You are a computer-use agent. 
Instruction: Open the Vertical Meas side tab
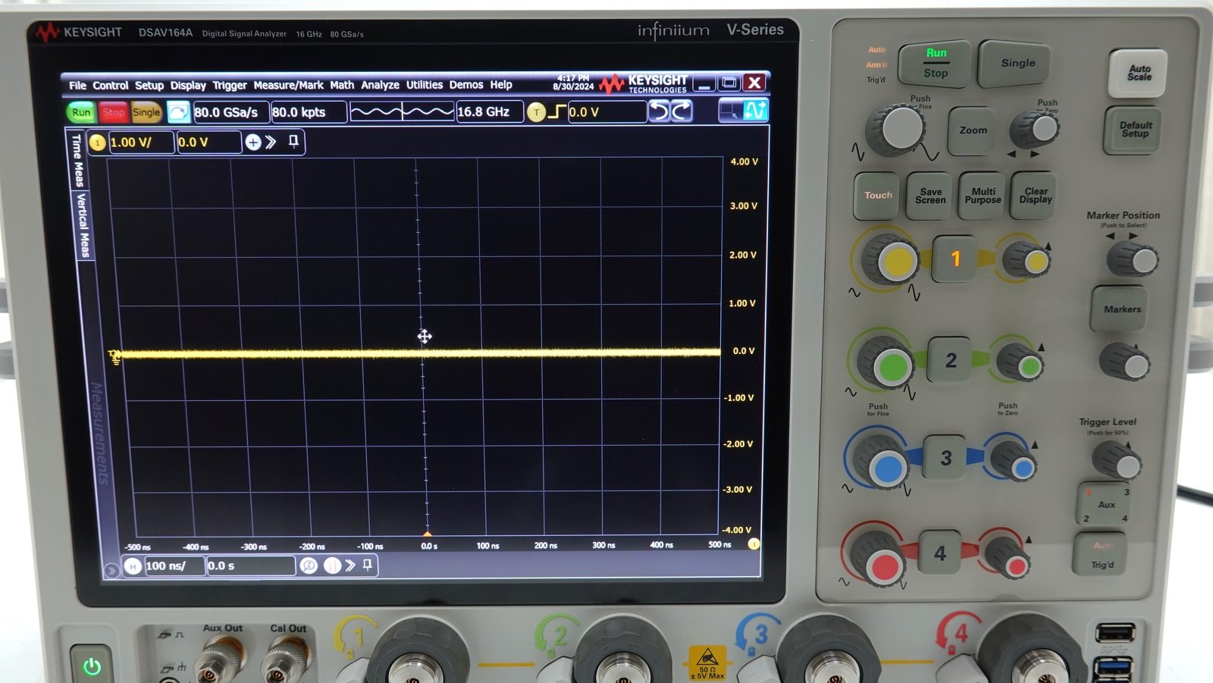(83, 225)
